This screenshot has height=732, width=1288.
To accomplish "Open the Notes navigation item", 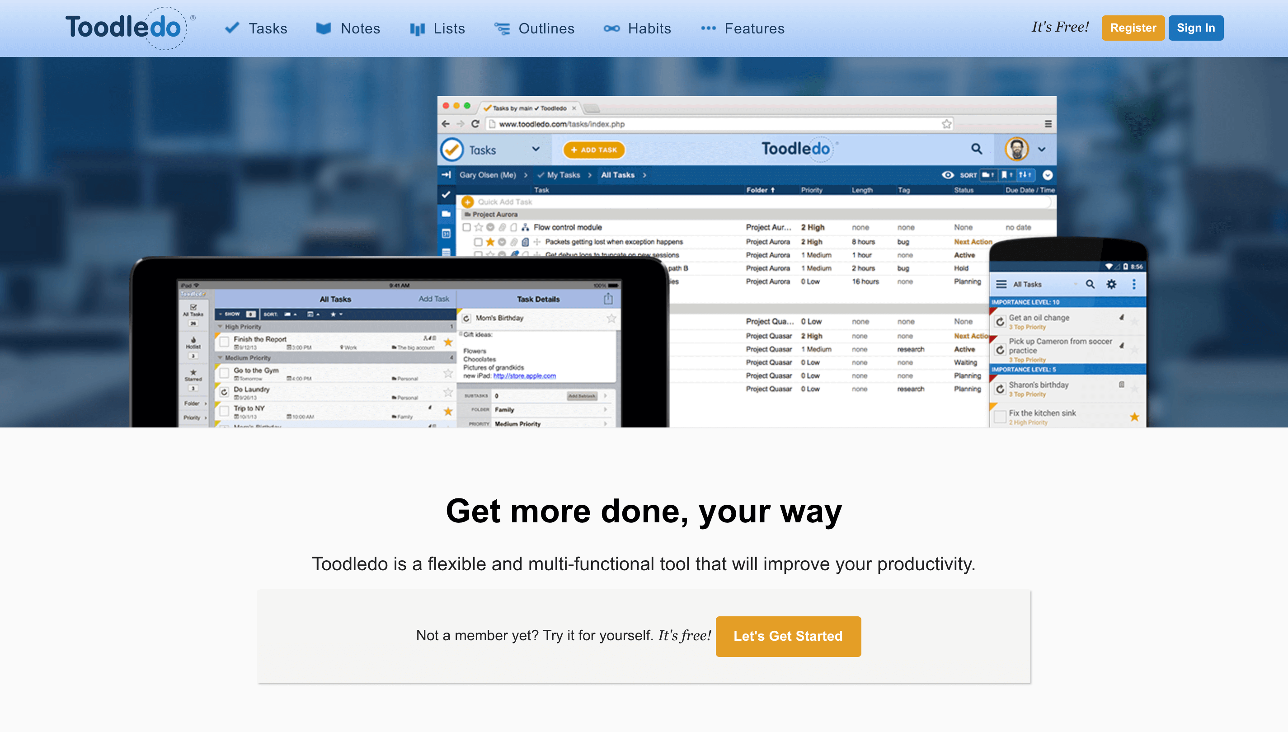I will pos(348,28).
